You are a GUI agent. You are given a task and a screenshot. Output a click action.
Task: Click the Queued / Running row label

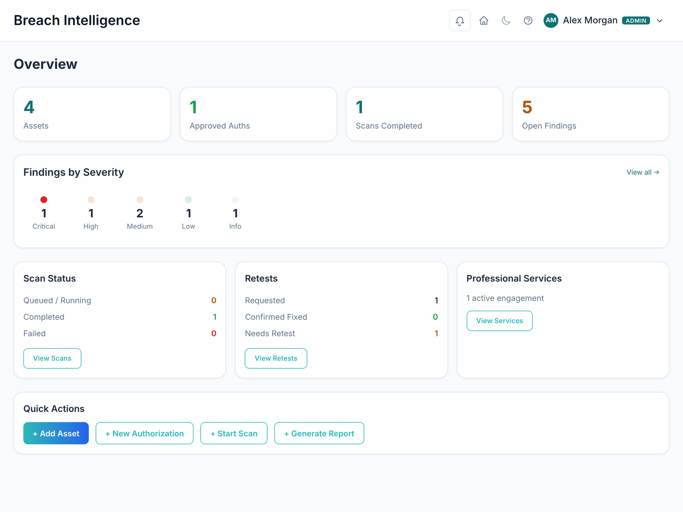pos(57,300)
